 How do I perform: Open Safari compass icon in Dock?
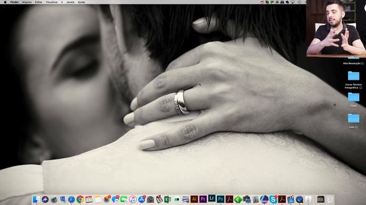click(71, 199)
